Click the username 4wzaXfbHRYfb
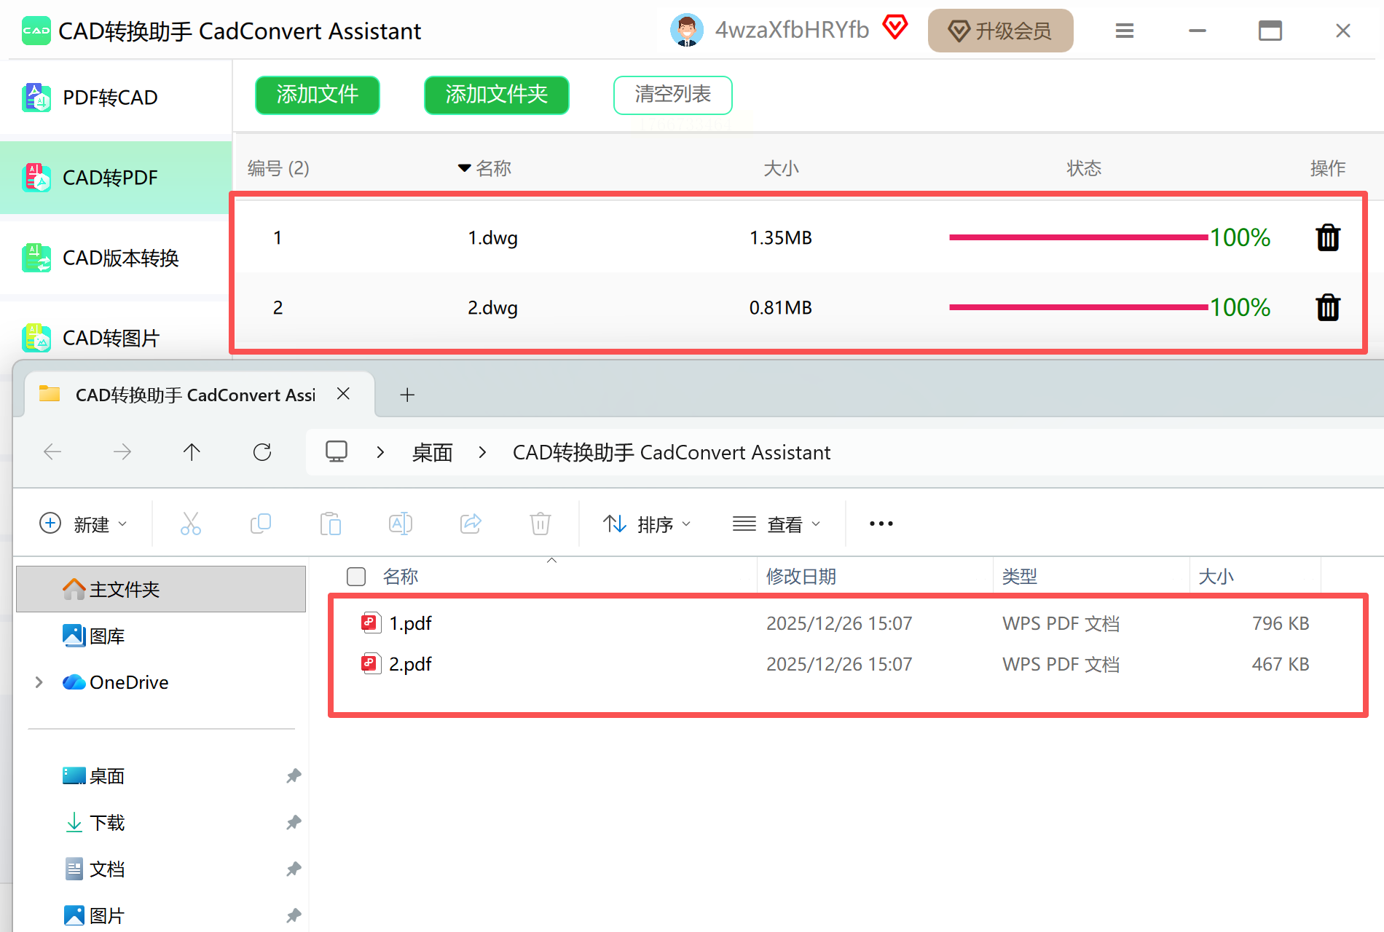The width and height of the screenshot is (1384, 932). [x=793, y=30]
